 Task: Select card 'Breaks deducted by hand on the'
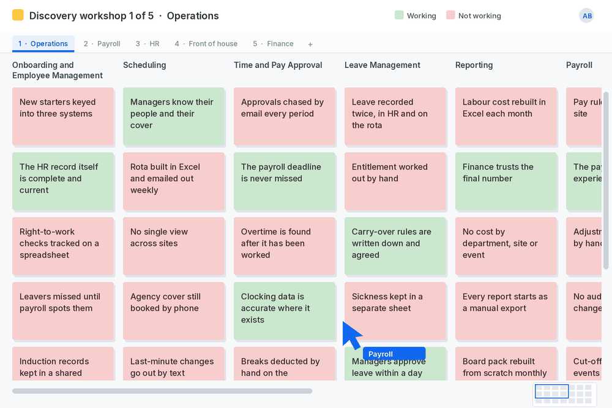(x=285, y=363)
